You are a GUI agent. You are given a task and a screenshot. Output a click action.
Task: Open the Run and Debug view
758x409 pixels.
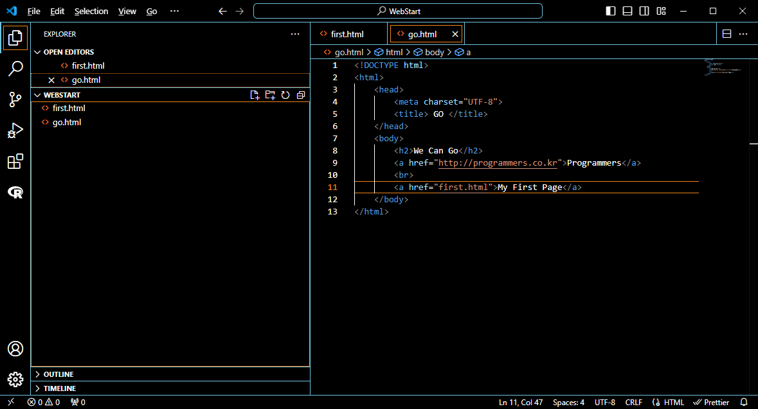[x=15, y=130]
